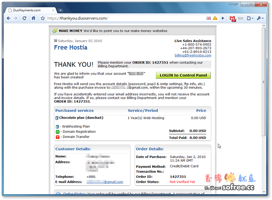Reload the page with the refresh icon
Image resolution: width=272 pixels, height=200 pixels.
click(x=24, y=18)
